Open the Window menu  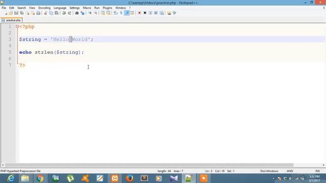click(121, 8)
